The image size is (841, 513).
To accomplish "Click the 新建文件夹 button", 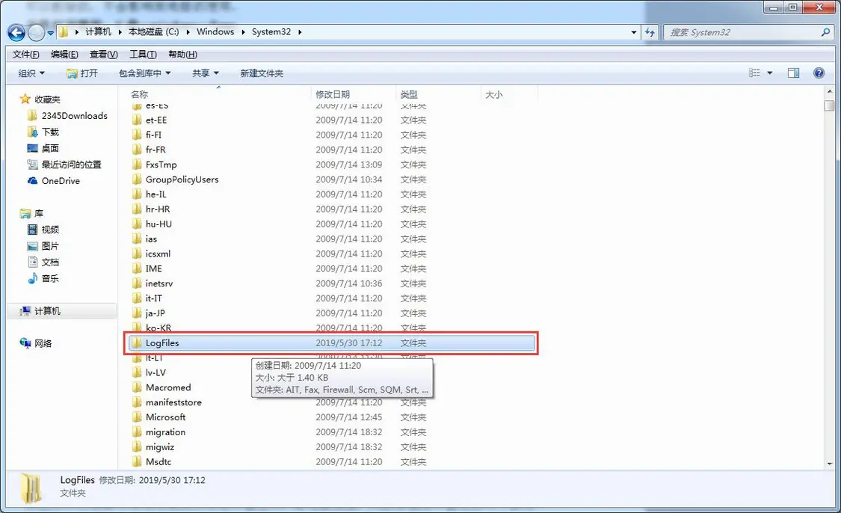I will pos(262,73).
